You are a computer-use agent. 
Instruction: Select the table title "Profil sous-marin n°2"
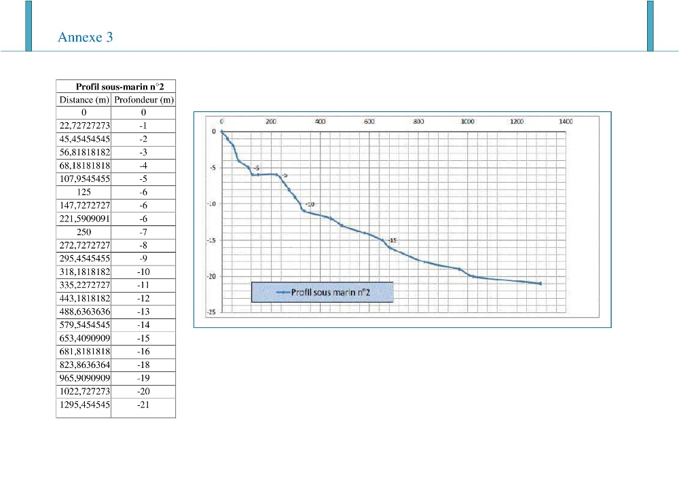point(120,87)
